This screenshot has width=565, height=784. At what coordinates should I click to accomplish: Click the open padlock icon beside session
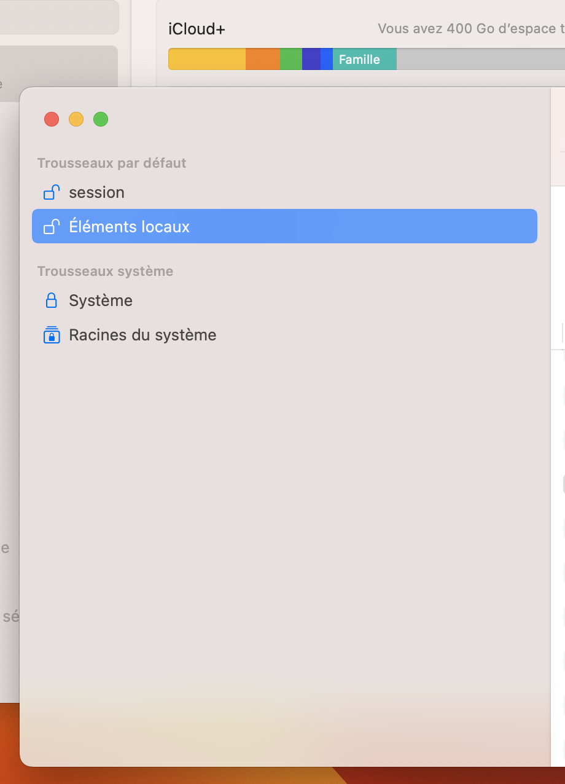pos(52,192)
